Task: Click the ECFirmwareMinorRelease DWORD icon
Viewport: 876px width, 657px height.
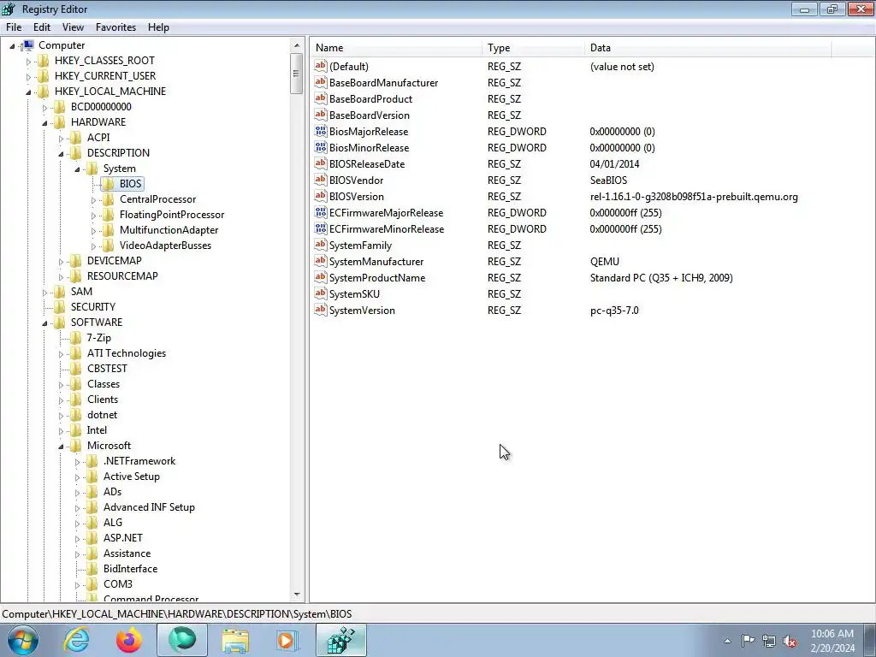Action: (x=320, y=228)
